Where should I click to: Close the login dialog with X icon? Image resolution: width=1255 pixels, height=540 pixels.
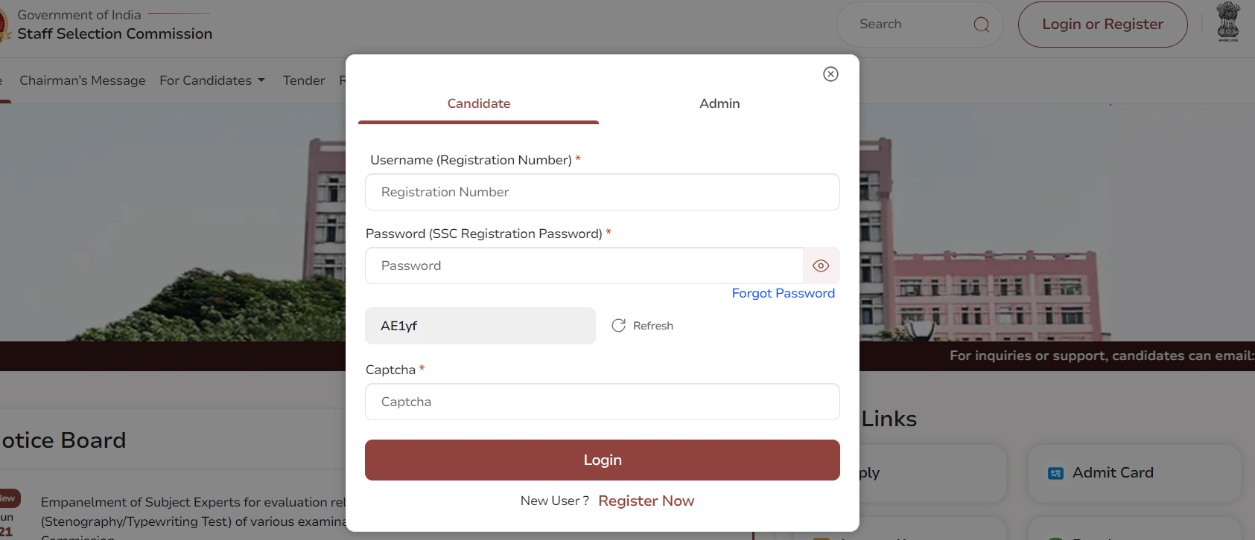[830, 74]
